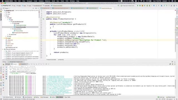The image size is (178, 100).
Task: Open the Run tool window button
Action: (x=53, y=97)
